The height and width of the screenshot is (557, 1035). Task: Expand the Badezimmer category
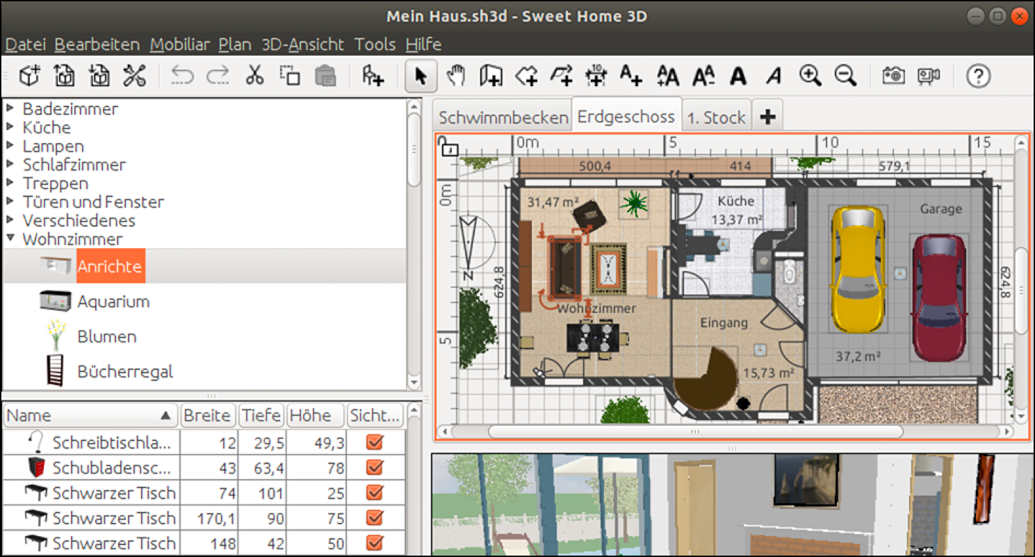click(10, 108)
